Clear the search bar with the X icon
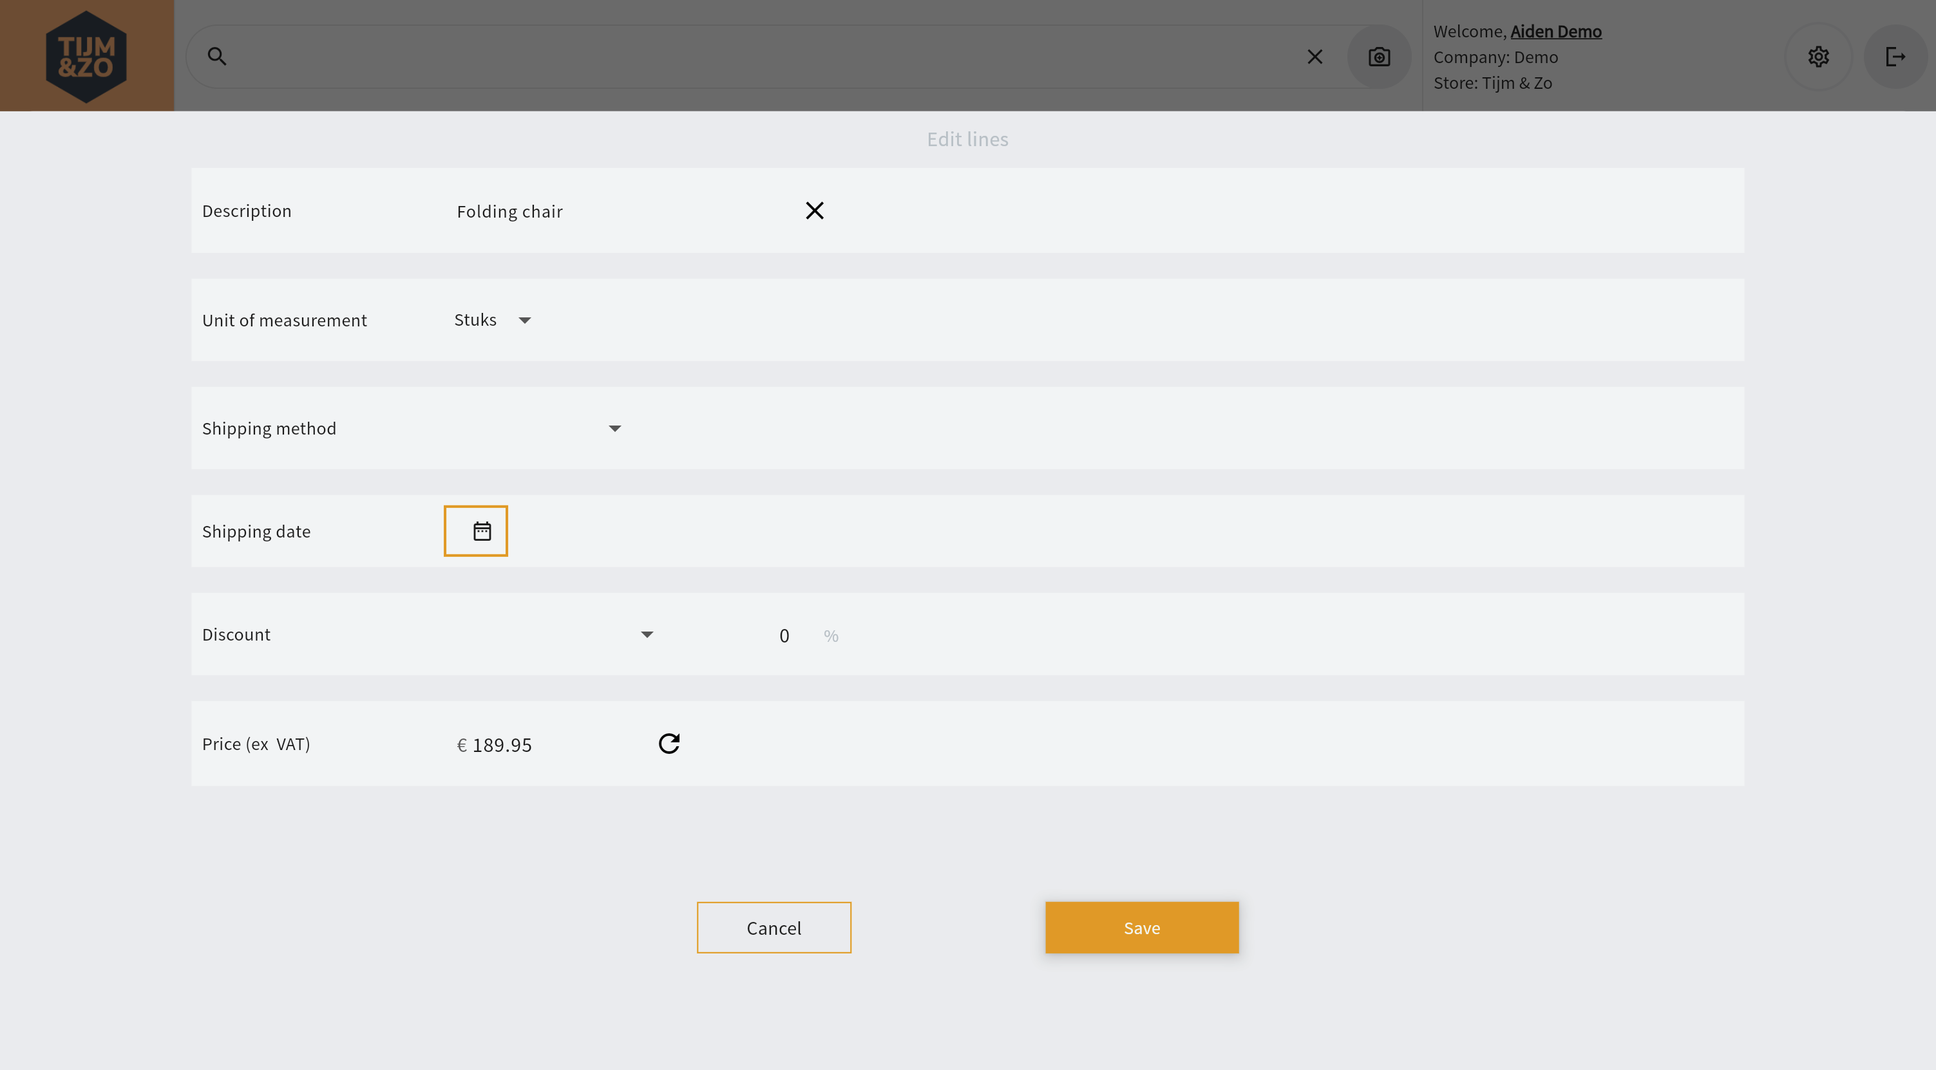 point(1314,57)
